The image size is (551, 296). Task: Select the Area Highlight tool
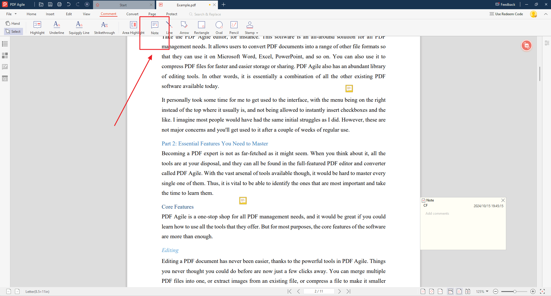click(x=133, y=28)
